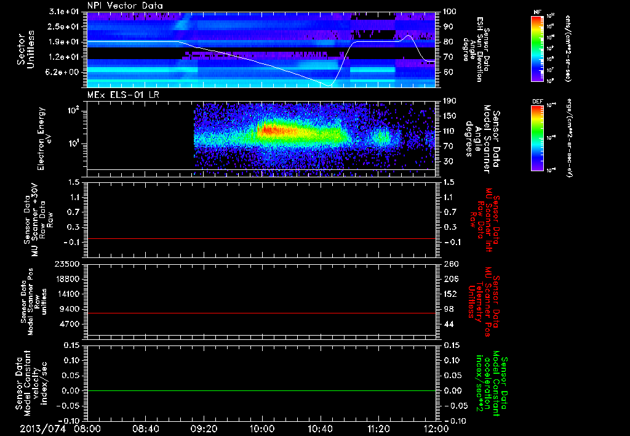Viewport: 630px width, 436px height.
Task: Click the '80' sun elevation tick
Action: coord(447,42)
